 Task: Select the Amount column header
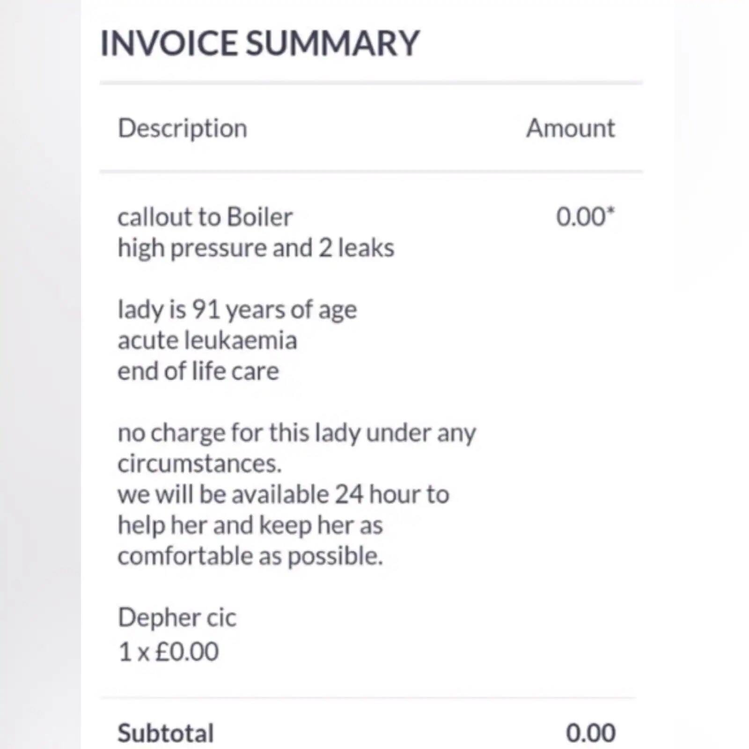tap(570, 128)
